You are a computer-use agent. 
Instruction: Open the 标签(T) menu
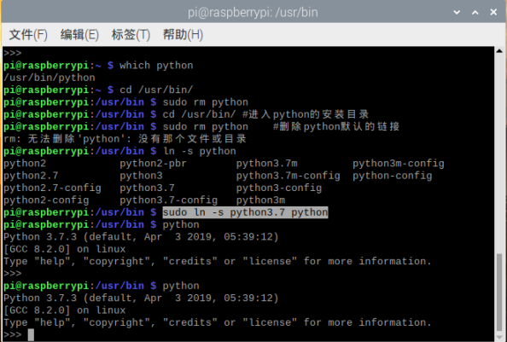click(x=131, y=35)
